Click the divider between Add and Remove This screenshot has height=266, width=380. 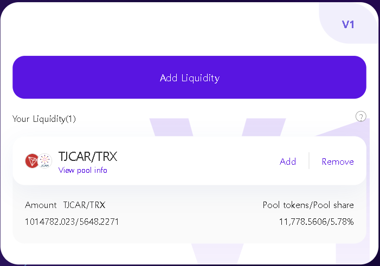pyautogui.click(x=309, y=161)
